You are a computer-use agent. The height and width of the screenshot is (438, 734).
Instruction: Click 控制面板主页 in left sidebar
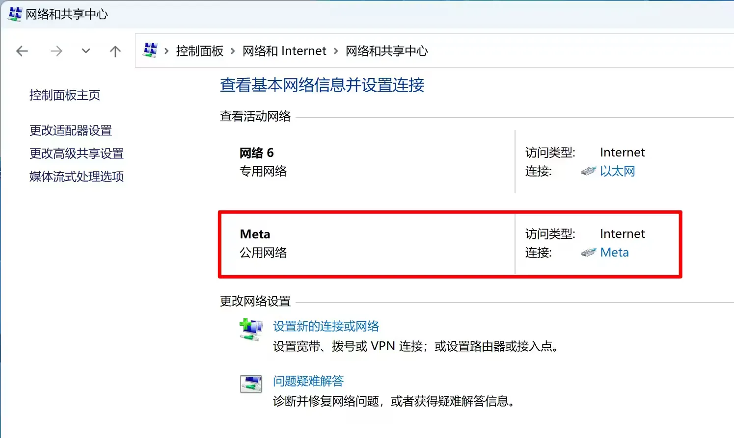[65, 95]
